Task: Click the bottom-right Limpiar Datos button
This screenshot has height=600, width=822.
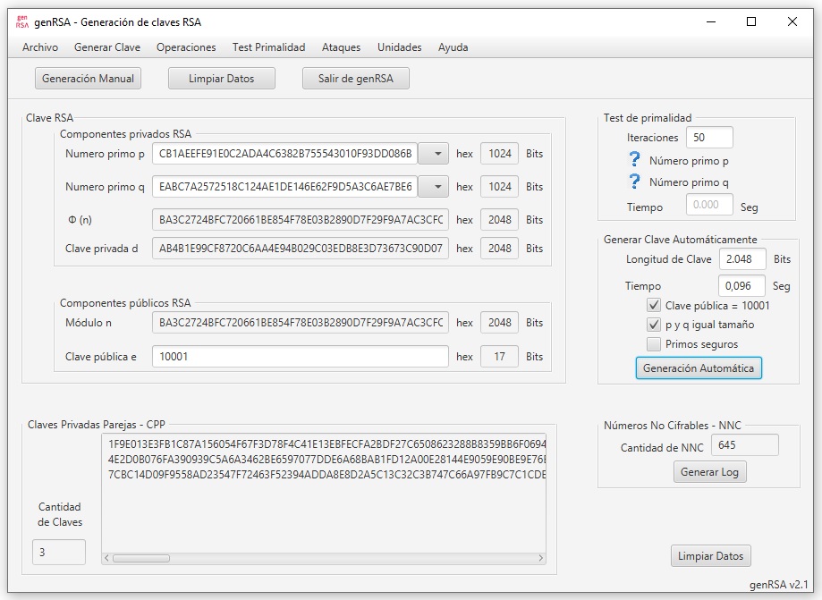Action: coord(710,556)
